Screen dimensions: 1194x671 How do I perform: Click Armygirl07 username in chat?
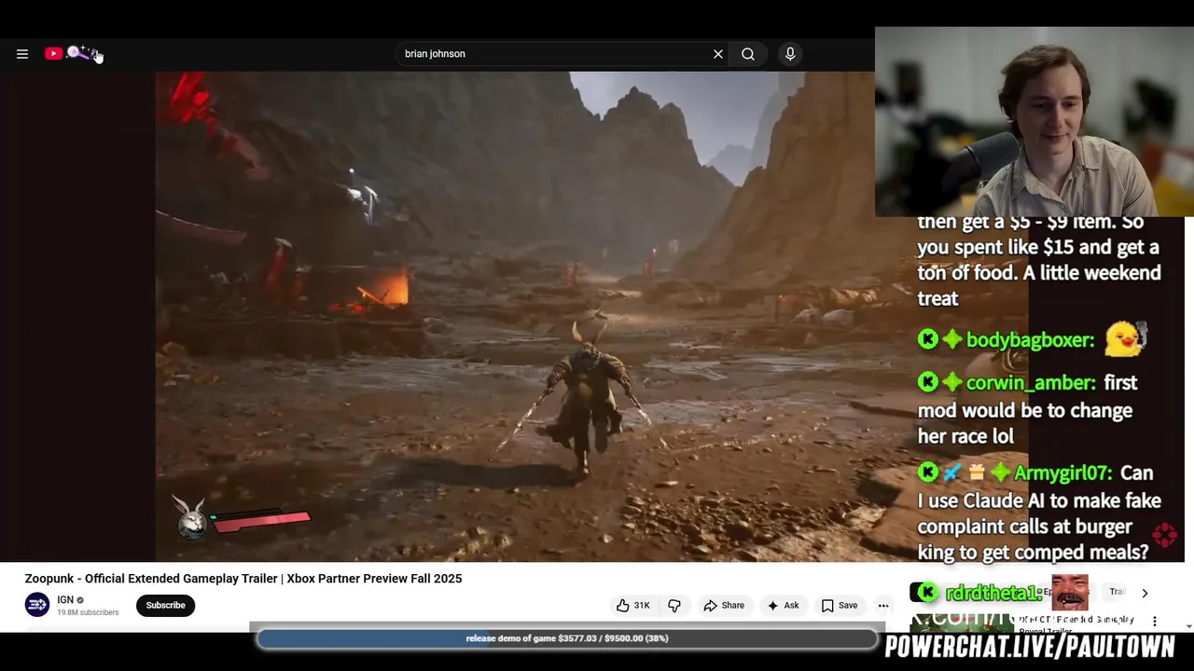[1063, 473]
